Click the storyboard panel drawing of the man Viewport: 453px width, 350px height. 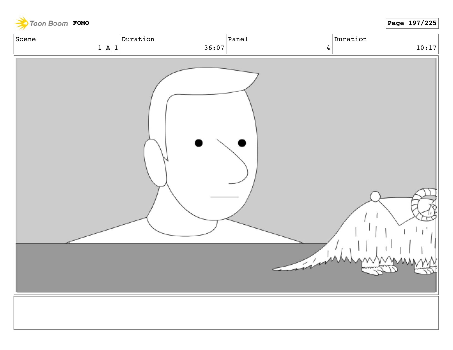pos(226,175)
